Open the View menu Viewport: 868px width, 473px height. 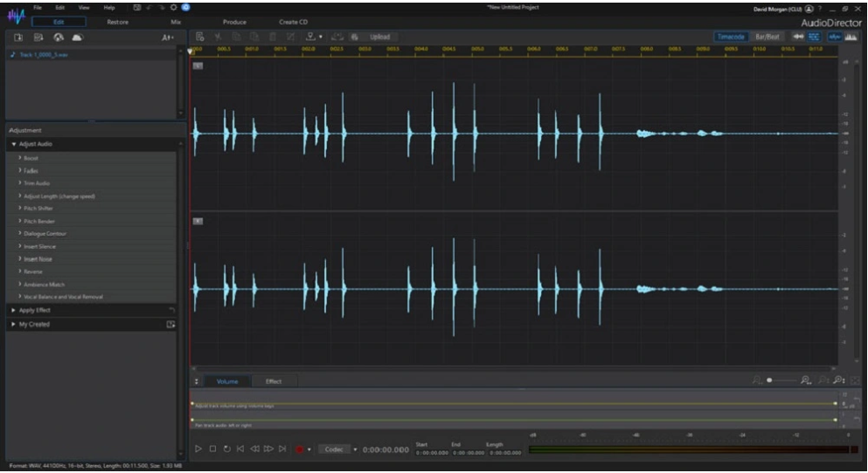tap(84, 8)
